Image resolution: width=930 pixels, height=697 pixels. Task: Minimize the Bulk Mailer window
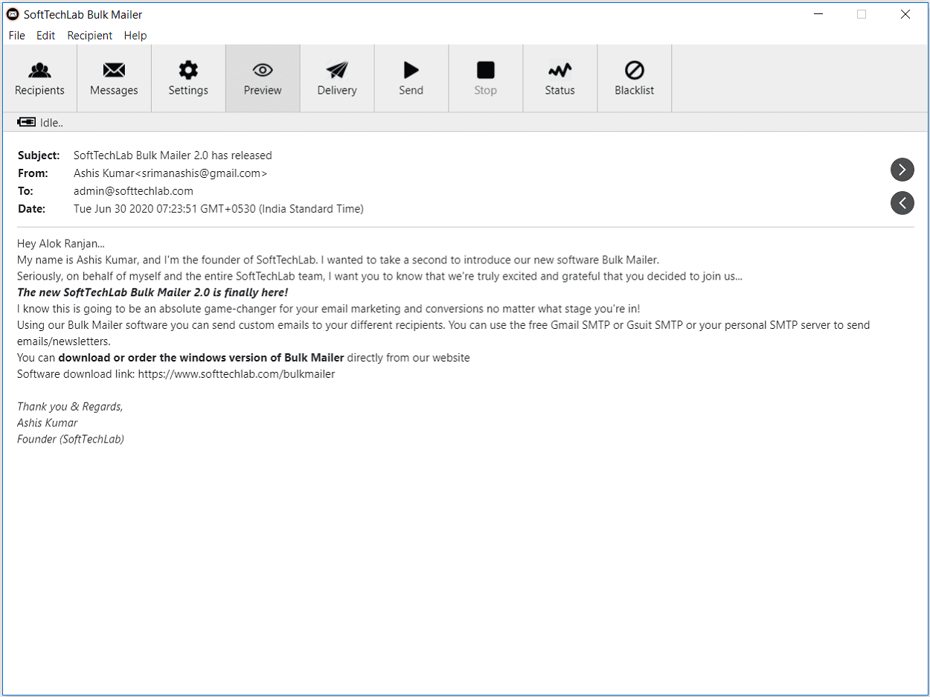click(818, 14)
